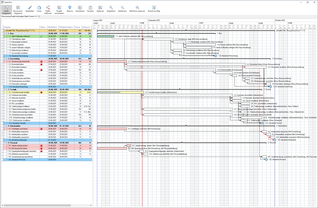
Task: Click the scroll-right arrow of task list scrollbar
Action: pyautogui.click(x=91, y=205)
